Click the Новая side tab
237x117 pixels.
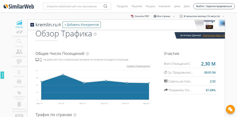coord(2,75)
